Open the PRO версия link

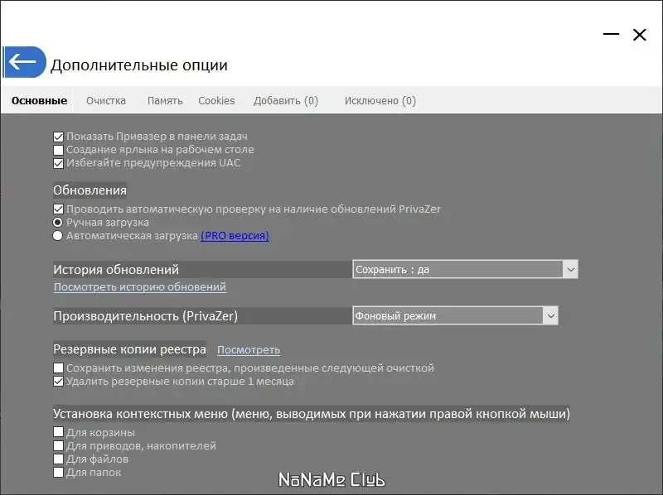(235, 235)
